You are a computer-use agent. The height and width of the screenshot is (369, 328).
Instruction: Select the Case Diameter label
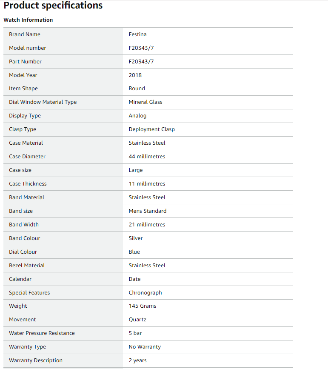pos(27,157)
